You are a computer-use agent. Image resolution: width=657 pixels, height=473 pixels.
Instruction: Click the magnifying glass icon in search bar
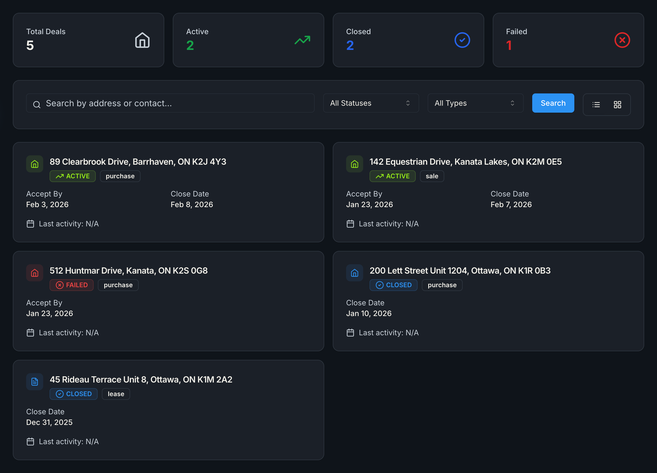(x=37, y=104)
